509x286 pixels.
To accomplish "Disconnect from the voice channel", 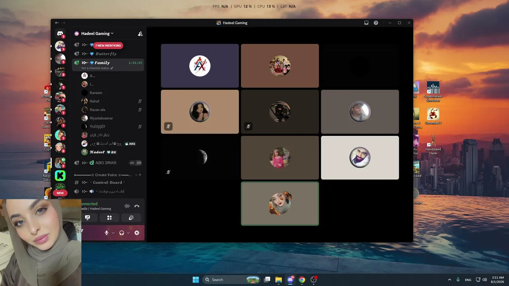I will pos(137,206).
